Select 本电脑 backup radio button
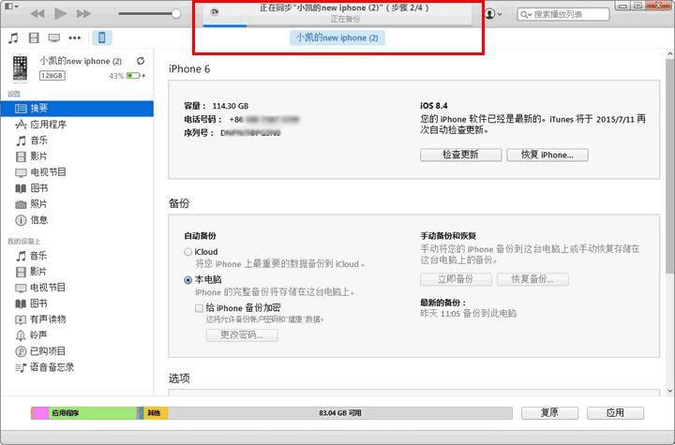 tap(187, 280)
